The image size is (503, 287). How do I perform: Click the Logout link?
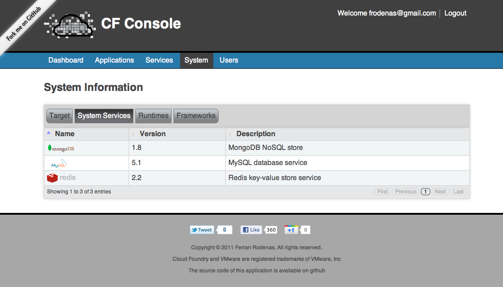pyautogui.click(x=455, y=13)
